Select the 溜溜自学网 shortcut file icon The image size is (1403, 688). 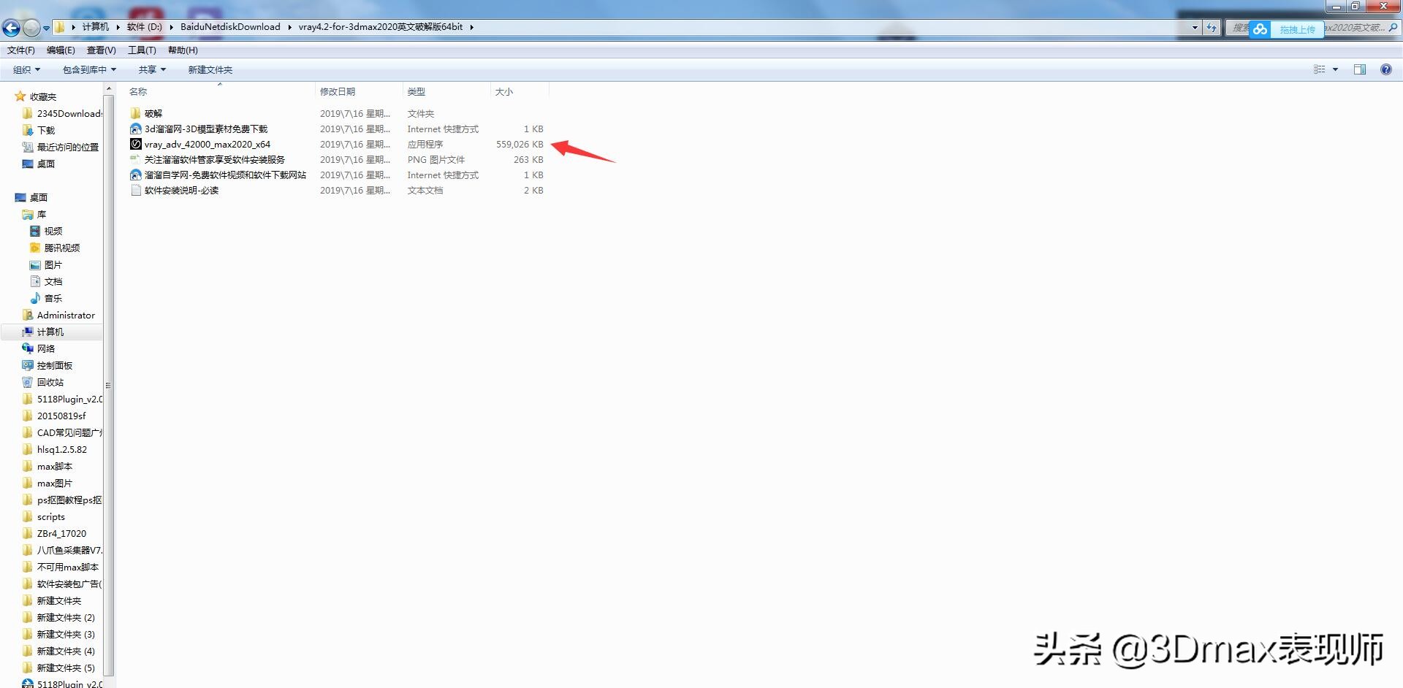[135, 175]
